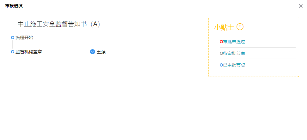Viewport: 307px width, 140px height.
Task: Click the 审批未通过 legend text
Action: pyautogui.click(x=234, y=42)
